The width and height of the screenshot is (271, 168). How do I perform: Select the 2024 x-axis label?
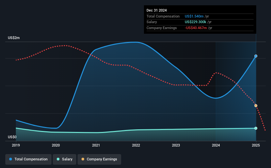216,145
